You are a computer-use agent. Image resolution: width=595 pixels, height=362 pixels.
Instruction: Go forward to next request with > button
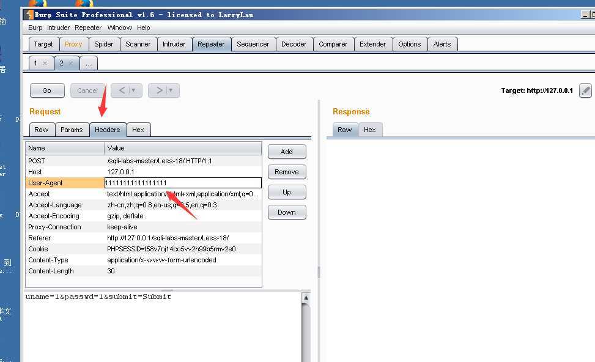click(x=159, y=90)
